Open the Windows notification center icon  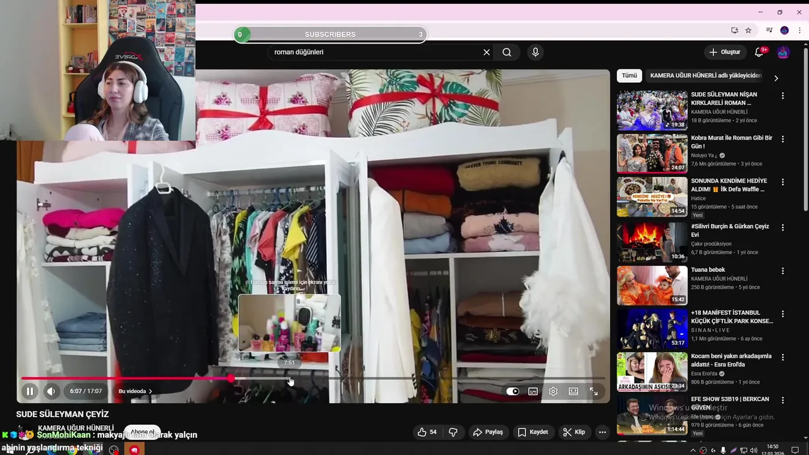click(796, 450)
